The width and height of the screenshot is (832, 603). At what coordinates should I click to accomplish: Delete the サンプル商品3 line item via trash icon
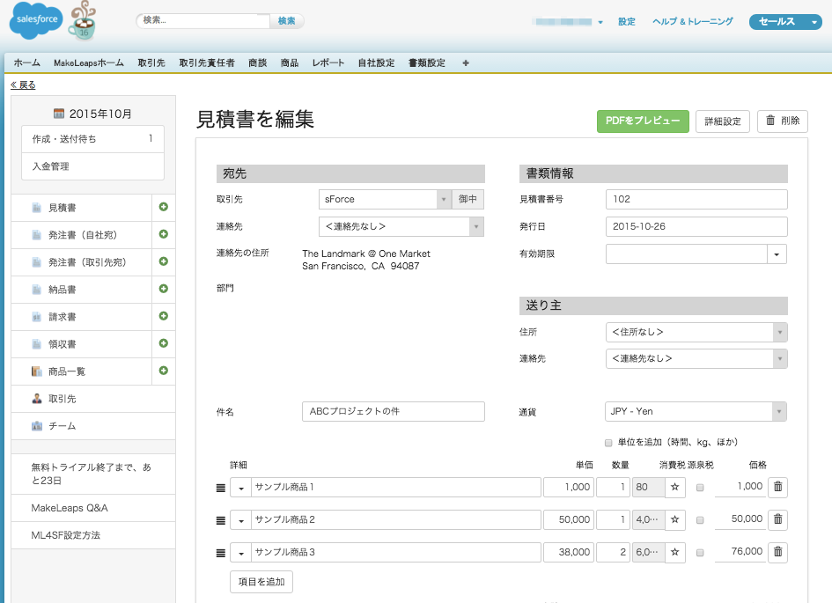(777, 552)
